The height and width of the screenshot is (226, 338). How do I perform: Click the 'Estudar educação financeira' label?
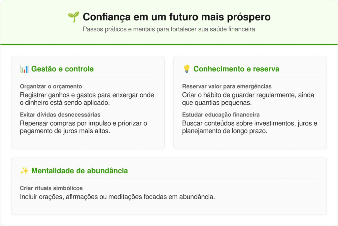[221, 114]
